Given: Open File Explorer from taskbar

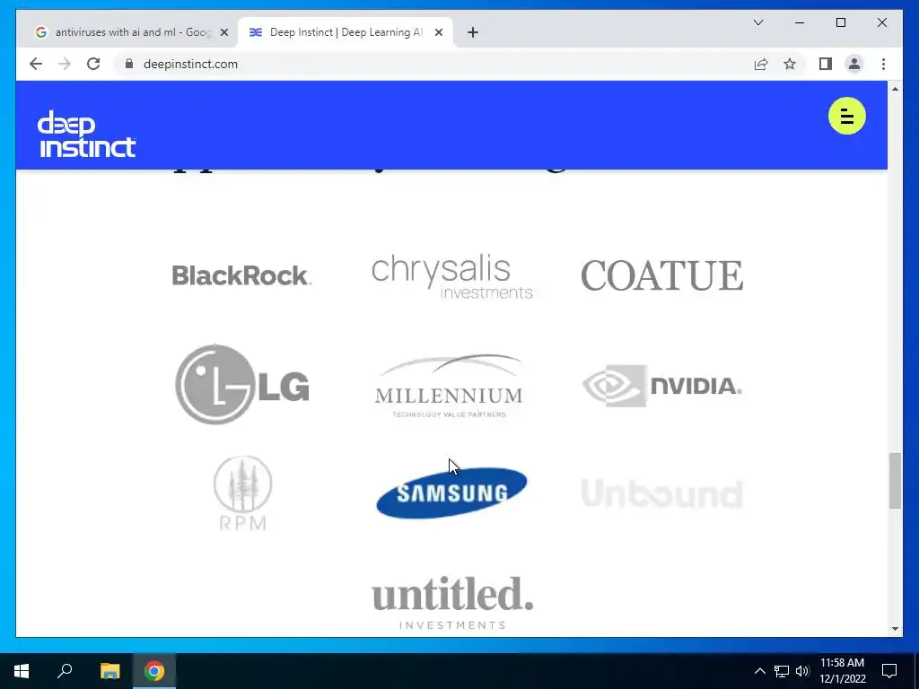Looking at the screenshot, I should (x=109, y=671).
